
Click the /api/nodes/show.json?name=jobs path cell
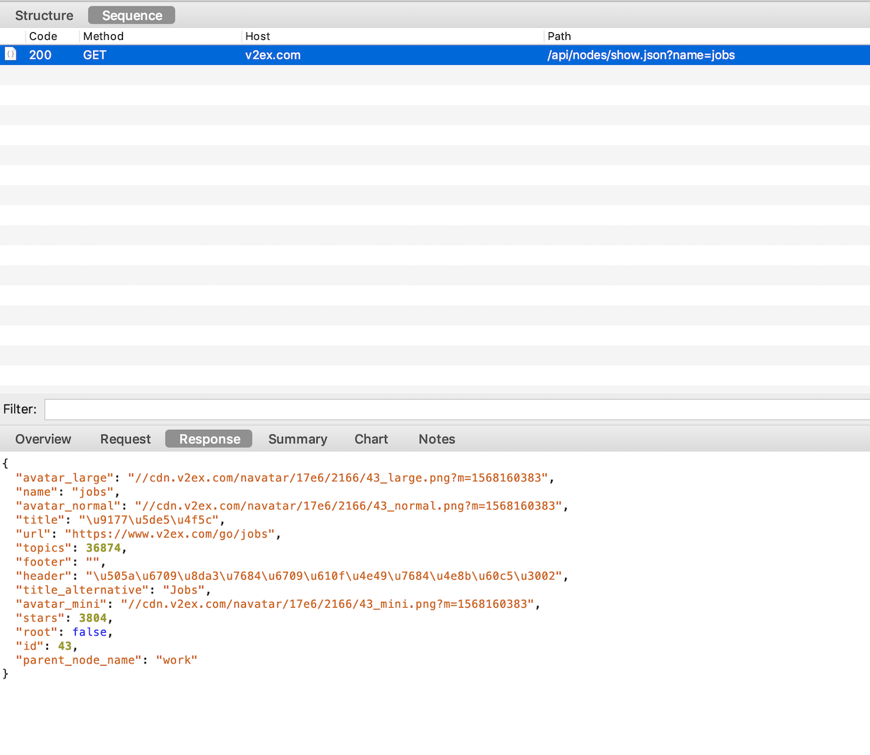641,55
